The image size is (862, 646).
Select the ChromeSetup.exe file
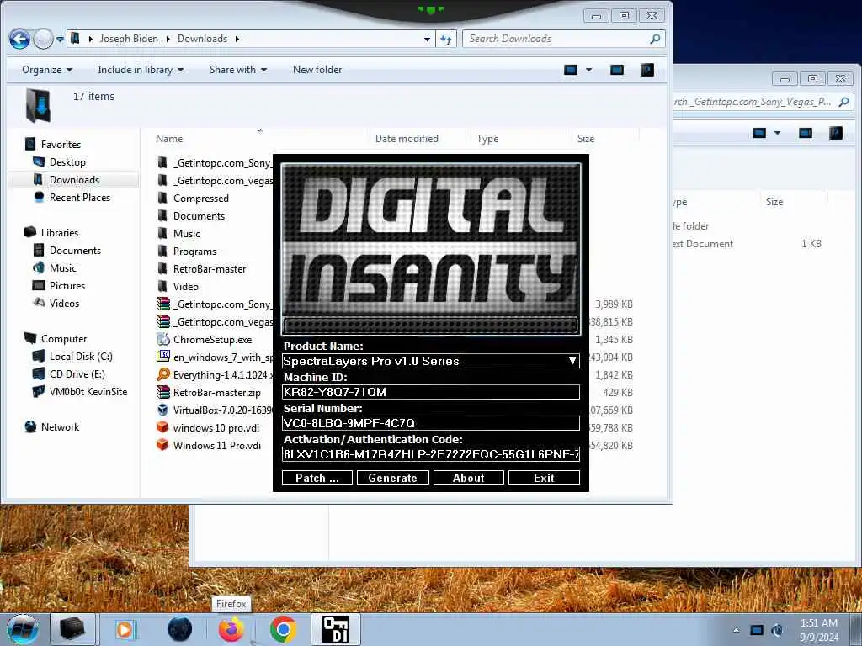coord(212,340)
